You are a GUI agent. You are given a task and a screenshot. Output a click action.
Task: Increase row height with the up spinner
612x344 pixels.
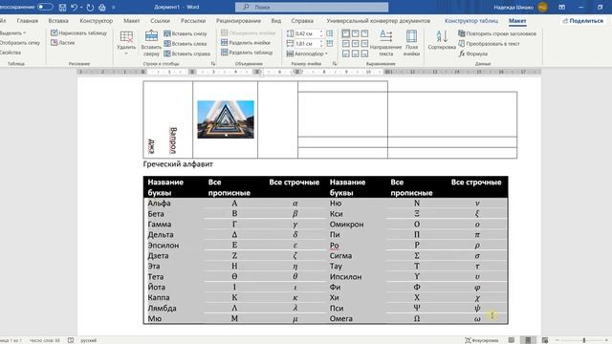click(x=321, y=32)
